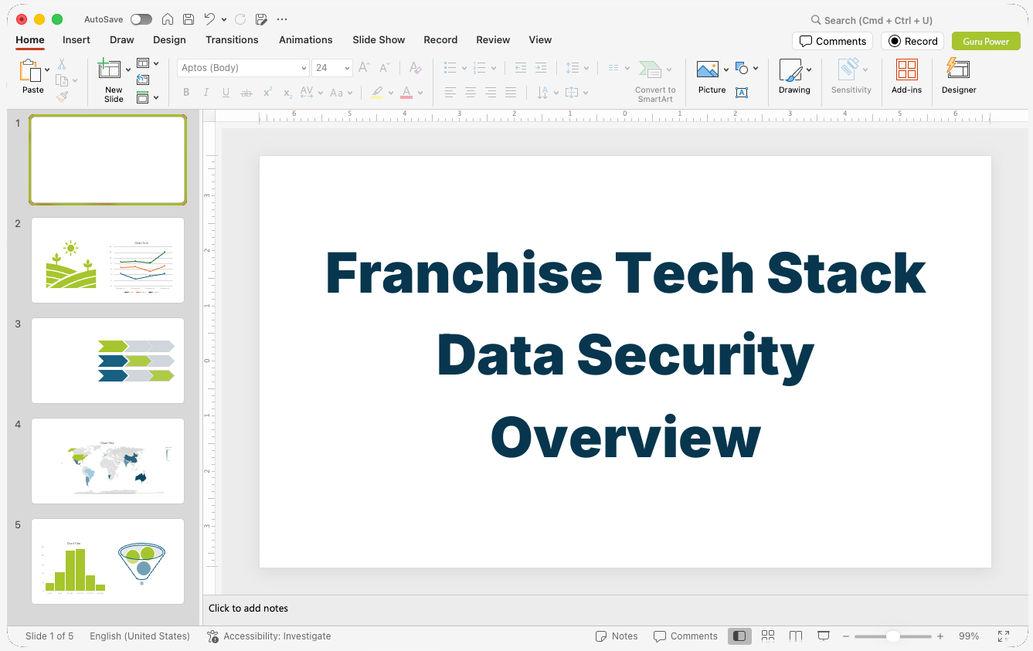Open the Insert tab
The height and width of the screenshot is (651, 1033).
[x=76, y=40]
